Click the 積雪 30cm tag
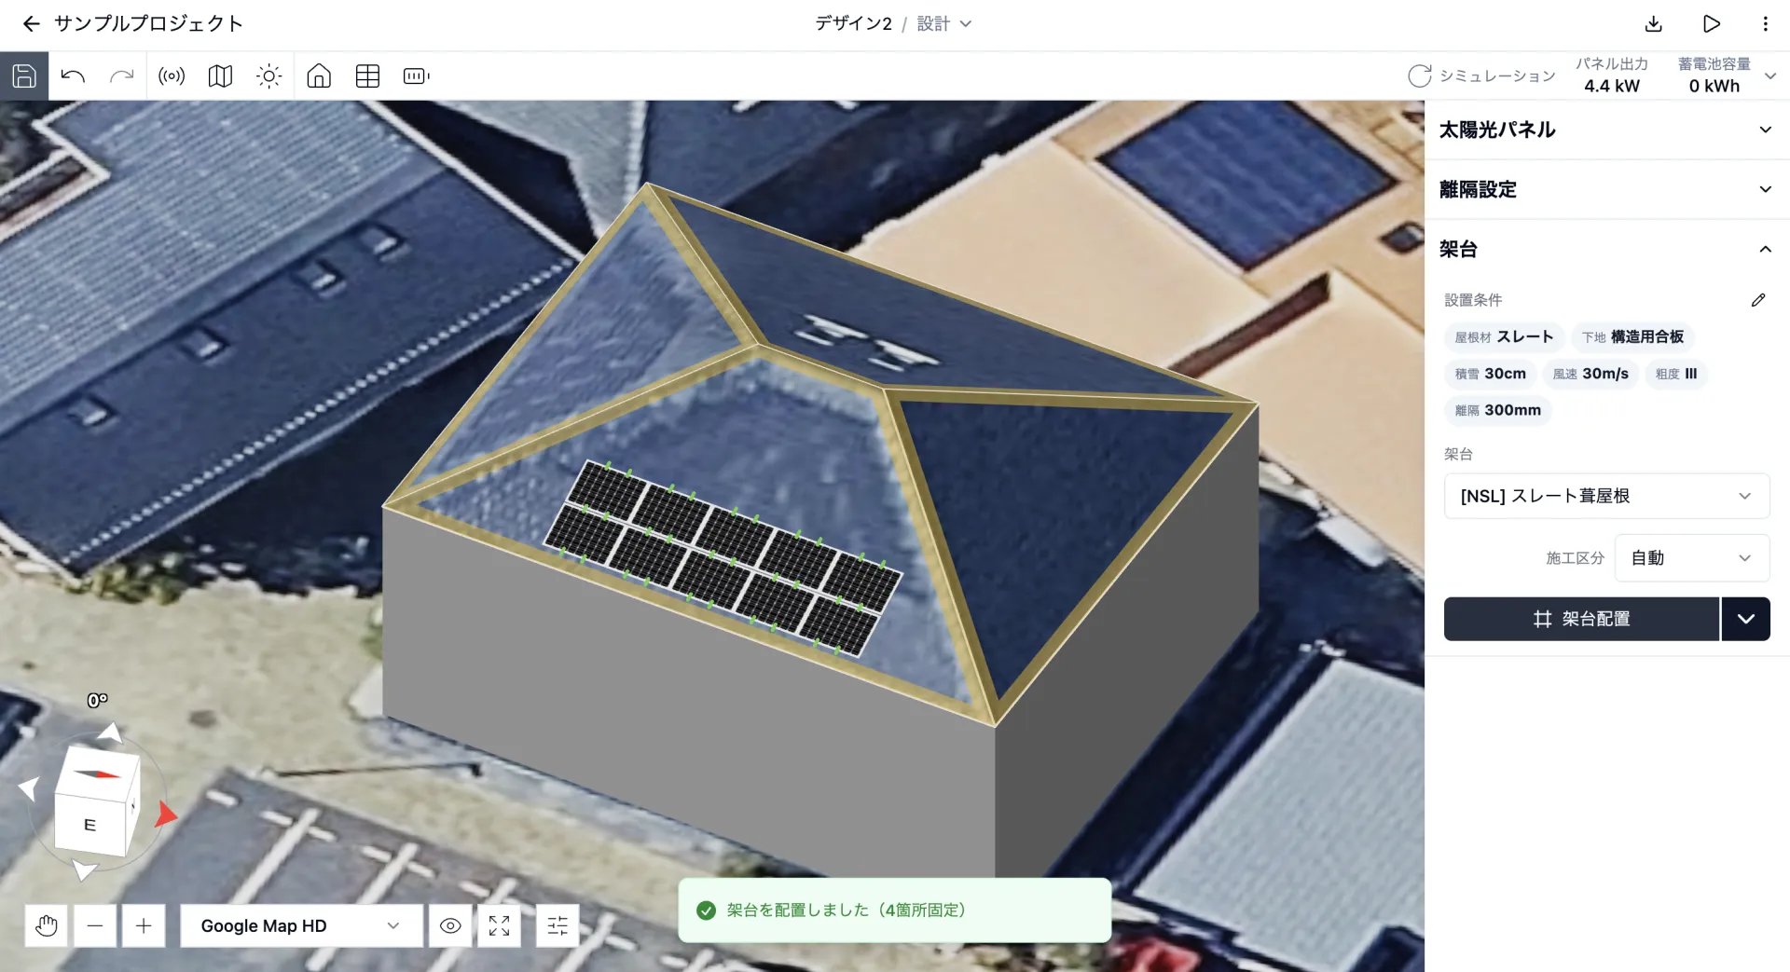This screenshot has height=972, width=1790. 1490,374
